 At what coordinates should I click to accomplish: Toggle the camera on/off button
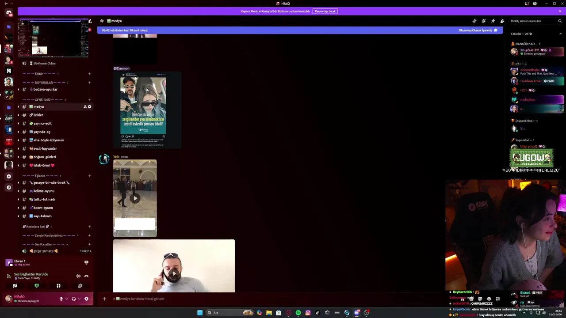click(15, 286)
